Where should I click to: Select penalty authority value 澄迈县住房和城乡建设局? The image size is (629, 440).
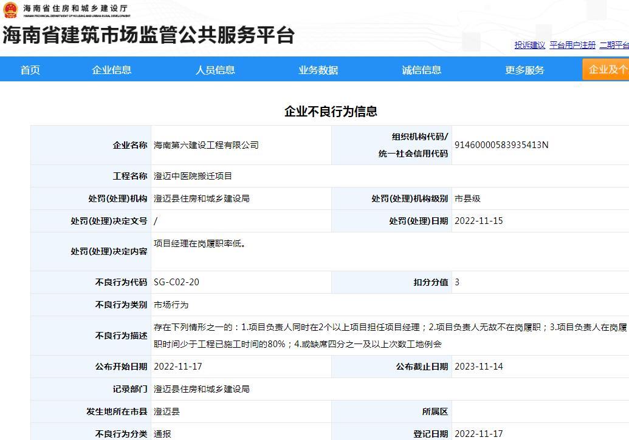pos(202,198)
